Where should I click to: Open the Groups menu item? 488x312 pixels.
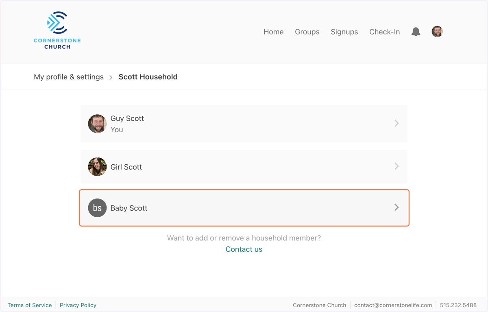307,32
